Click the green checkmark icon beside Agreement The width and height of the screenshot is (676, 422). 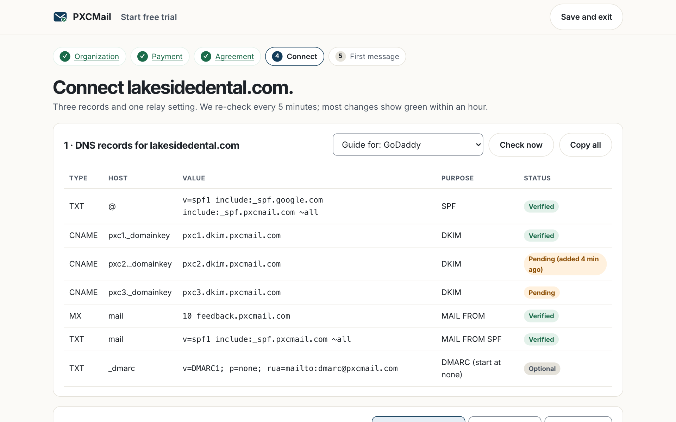[x=206, y=56]
